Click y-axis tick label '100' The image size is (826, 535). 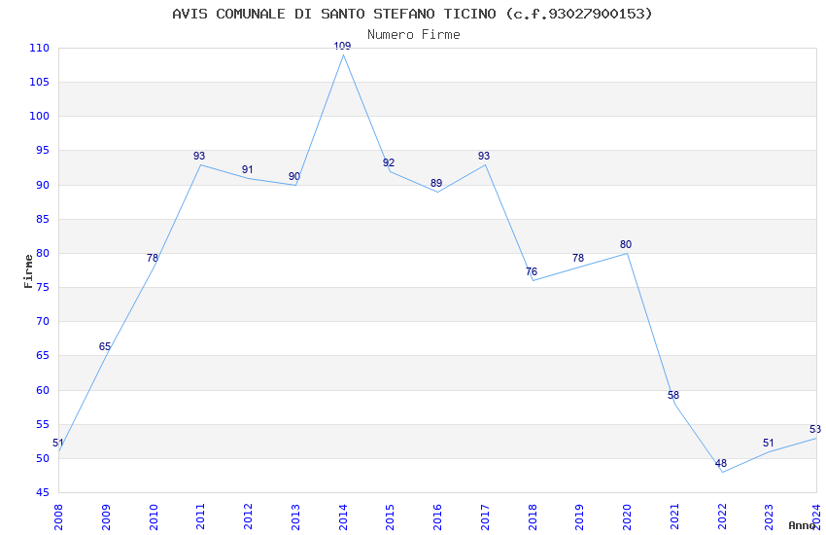pos(40,116)
